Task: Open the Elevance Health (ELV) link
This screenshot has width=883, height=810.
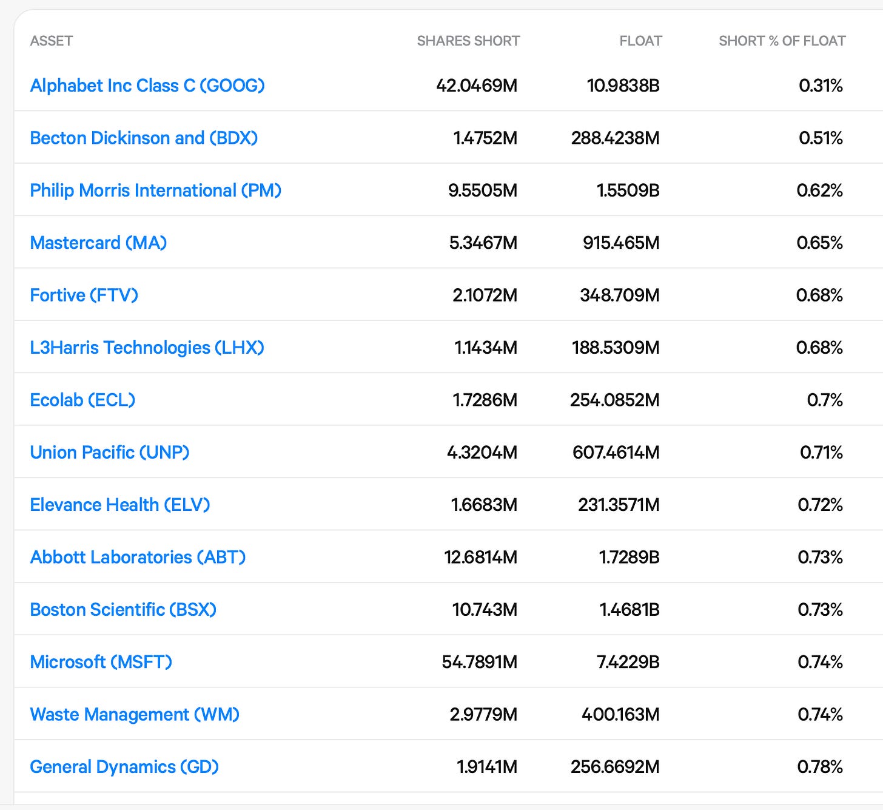Action: tap(120, 505)
